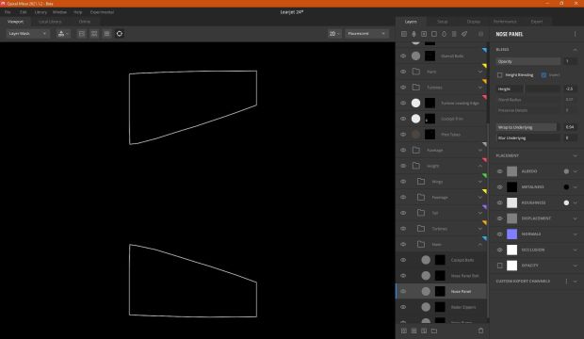Collapse the Height folder group

[x=480, y=166]
